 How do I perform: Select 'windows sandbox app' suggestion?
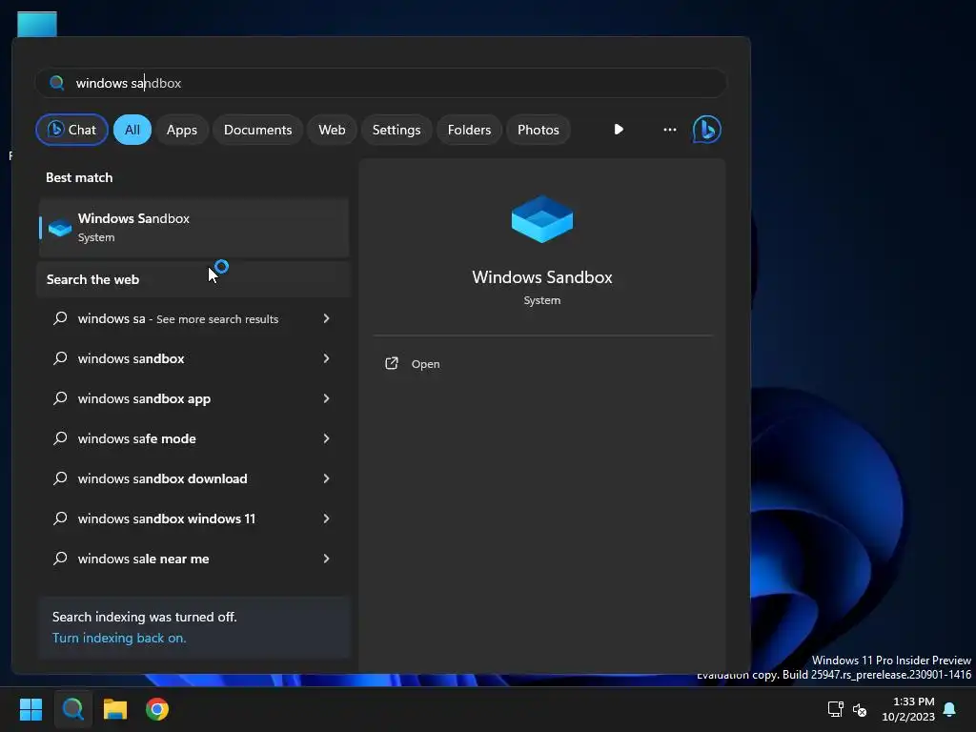pyautogui.click(x=193, y=398)
